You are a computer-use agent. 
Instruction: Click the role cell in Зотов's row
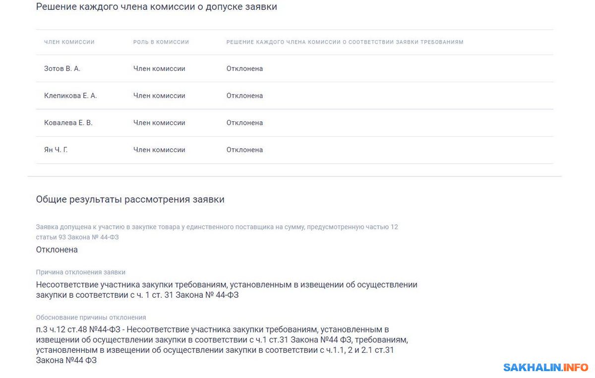coord(159,69)
